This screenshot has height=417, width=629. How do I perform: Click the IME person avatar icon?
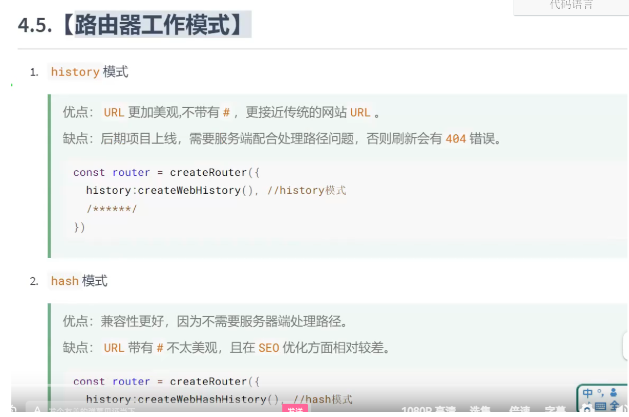[x=613, y=393]
